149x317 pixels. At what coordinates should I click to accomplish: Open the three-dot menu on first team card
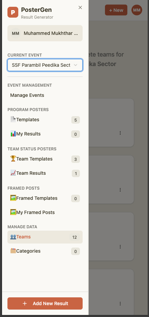pos(120,133)
